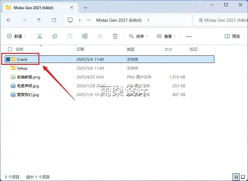This screenshot has height=181, width=248.
Task: Click the Setup row's 文件夹 type cell
Action: click(132, 68)
